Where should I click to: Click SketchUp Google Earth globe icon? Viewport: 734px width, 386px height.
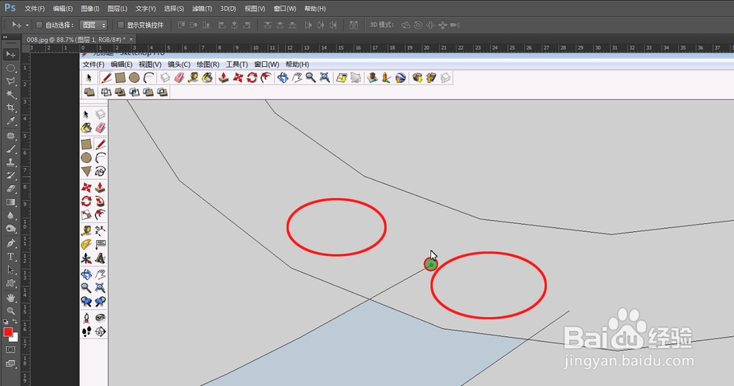tap(400, 78)
